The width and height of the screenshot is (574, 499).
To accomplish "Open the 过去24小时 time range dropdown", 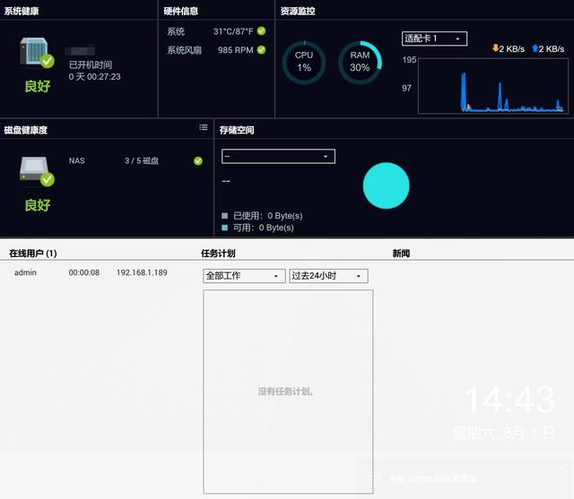I will [329, 276].
